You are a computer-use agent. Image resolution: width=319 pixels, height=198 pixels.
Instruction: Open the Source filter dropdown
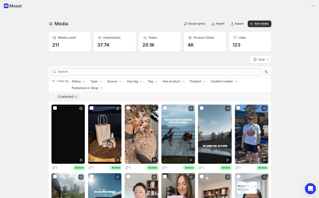[x=115, y=81]
